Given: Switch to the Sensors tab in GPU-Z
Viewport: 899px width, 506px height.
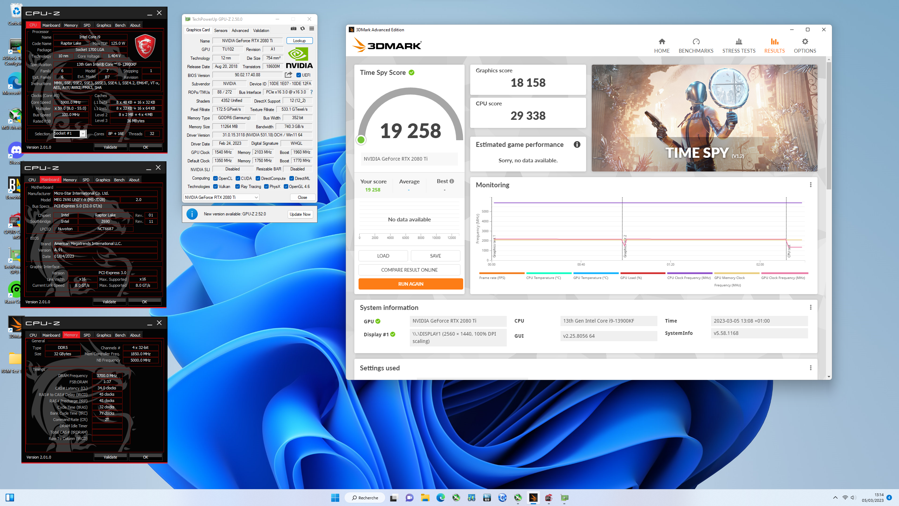Looking at the screenshot, I should (x=221, y=31).
